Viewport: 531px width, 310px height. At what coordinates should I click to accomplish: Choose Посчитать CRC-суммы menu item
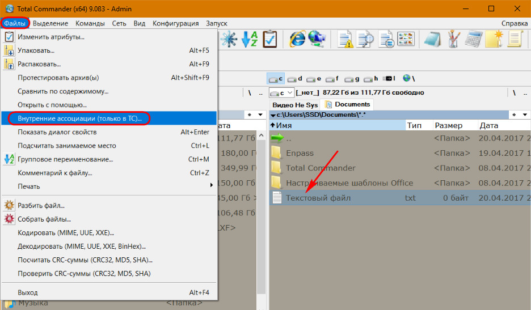(109, 260)
